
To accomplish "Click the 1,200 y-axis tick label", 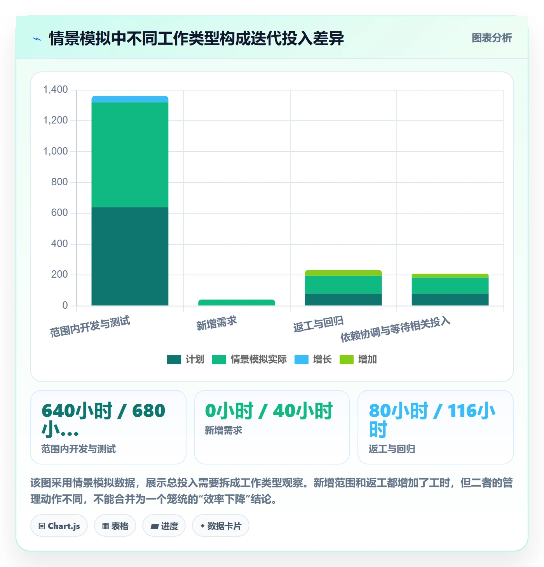I will coord(55,120).
